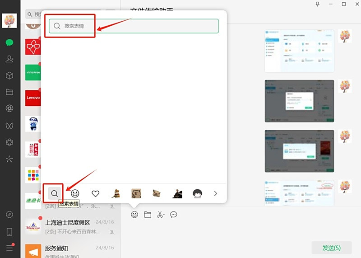Image resolution: width=361 pixels, height=258 pixels.
Task: Open the phone icon in sidebar
Action: click(9, 232)
